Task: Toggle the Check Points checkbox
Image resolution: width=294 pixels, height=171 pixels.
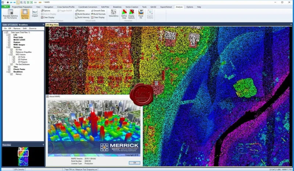Action: click(x=9, y=69)
